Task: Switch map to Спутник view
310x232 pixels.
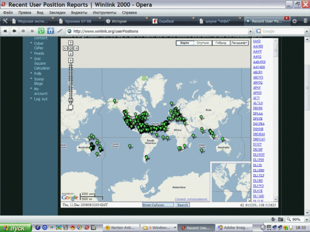Action: [203, 43]
